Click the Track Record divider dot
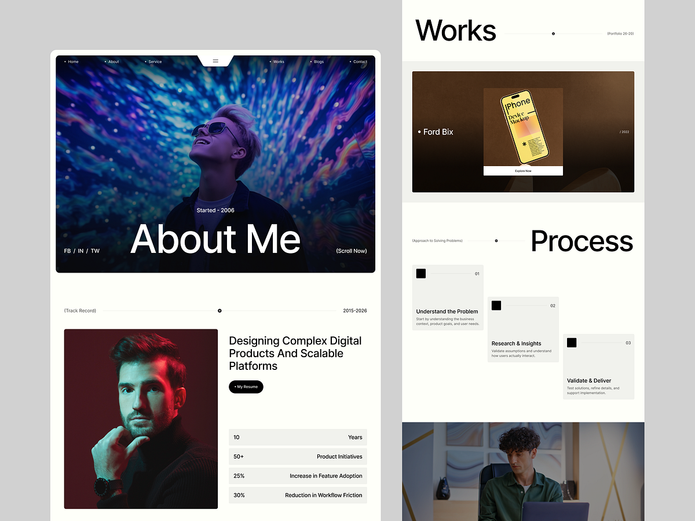 [220, 311]
